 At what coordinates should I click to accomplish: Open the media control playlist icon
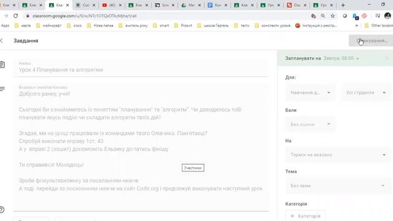pyautogui.click(x=378, y=16)
